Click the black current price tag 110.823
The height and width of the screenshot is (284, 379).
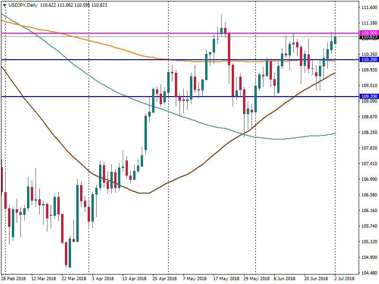368,37
